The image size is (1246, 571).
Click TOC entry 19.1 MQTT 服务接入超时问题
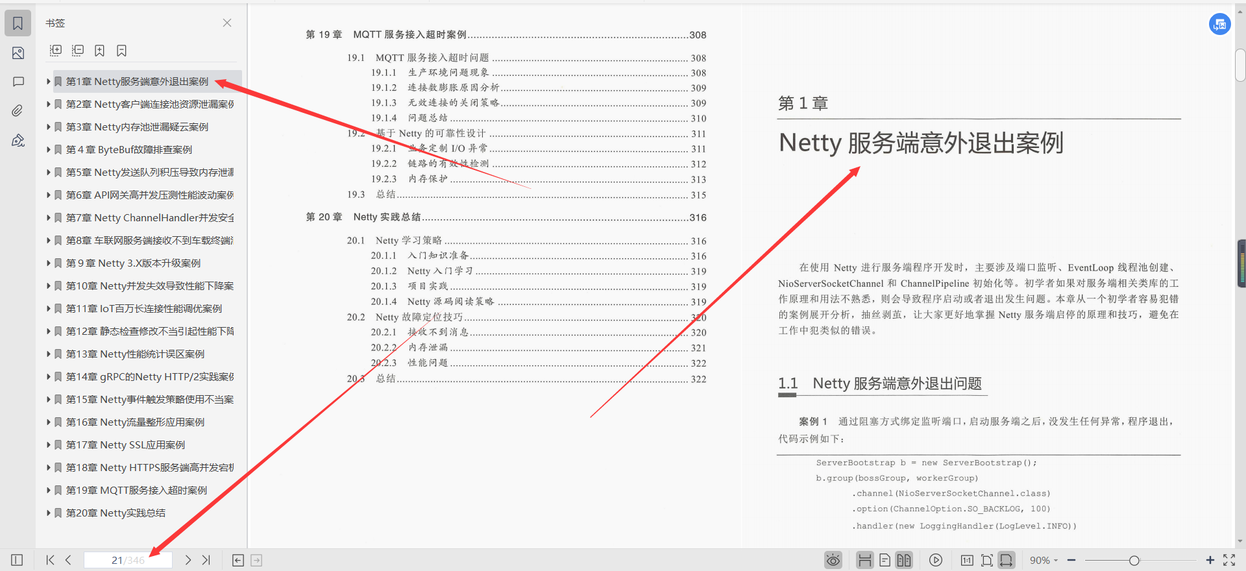pos(526,58)
